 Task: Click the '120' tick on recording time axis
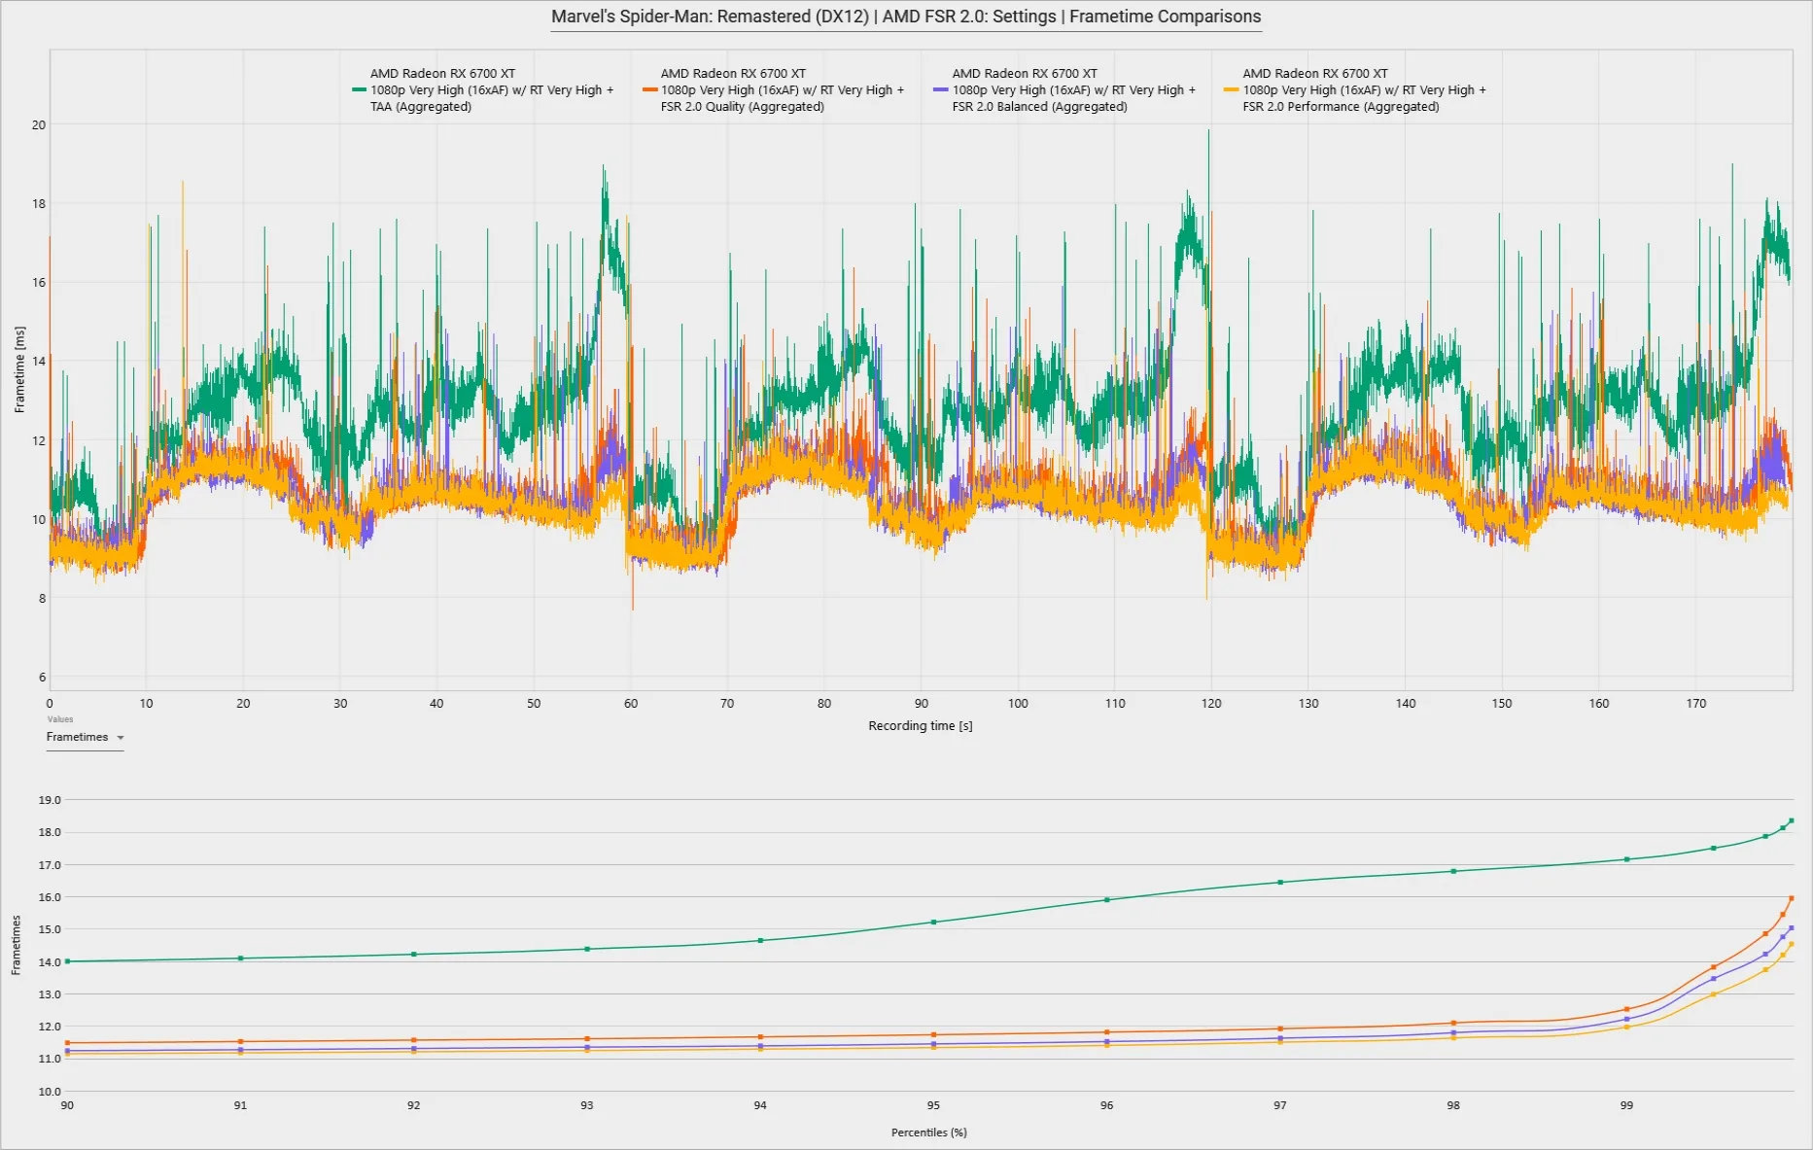(x=1211, y=704)
